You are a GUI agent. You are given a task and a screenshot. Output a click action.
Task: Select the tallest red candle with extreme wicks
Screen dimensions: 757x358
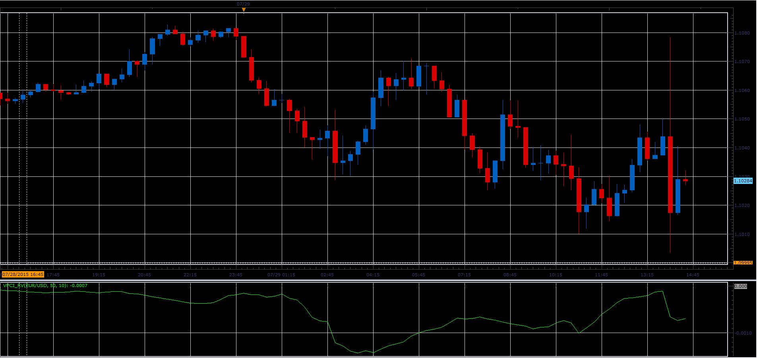670,174
